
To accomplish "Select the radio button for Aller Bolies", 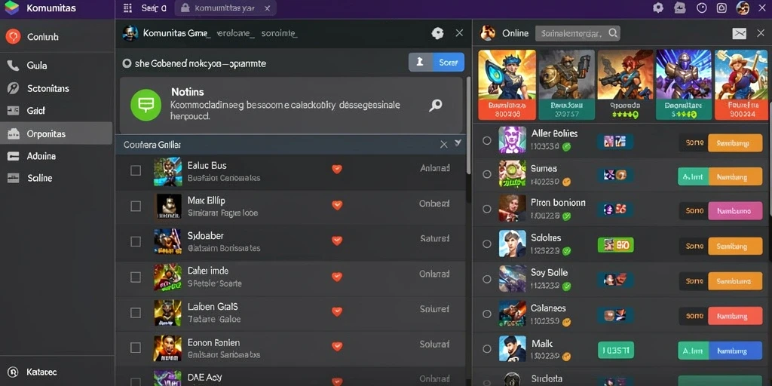I will [x=487, y=140].
